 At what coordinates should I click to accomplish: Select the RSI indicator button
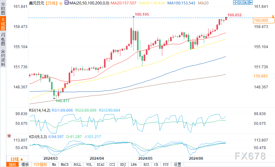pos(146,164)
